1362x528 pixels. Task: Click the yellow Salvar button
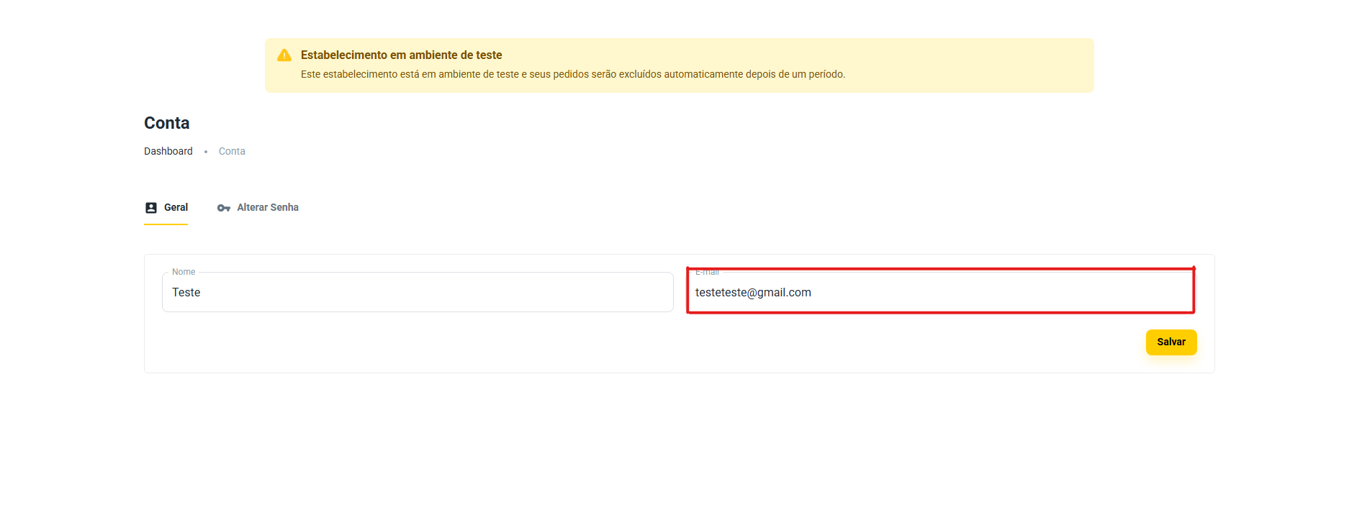1171,342
